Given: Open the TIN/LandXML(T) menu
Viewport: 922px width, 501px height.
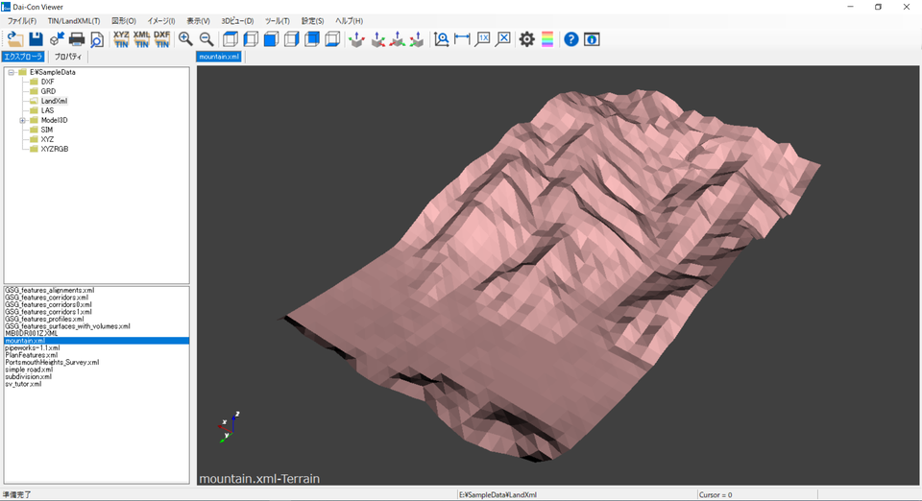Looking at the screenshot, I should pyautogui.click(x=74, y=20).
